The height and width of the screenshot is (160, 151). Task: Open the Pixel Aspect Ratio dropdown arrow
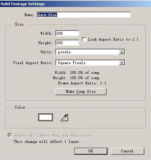pyautogui.click(x=122, y=63)
